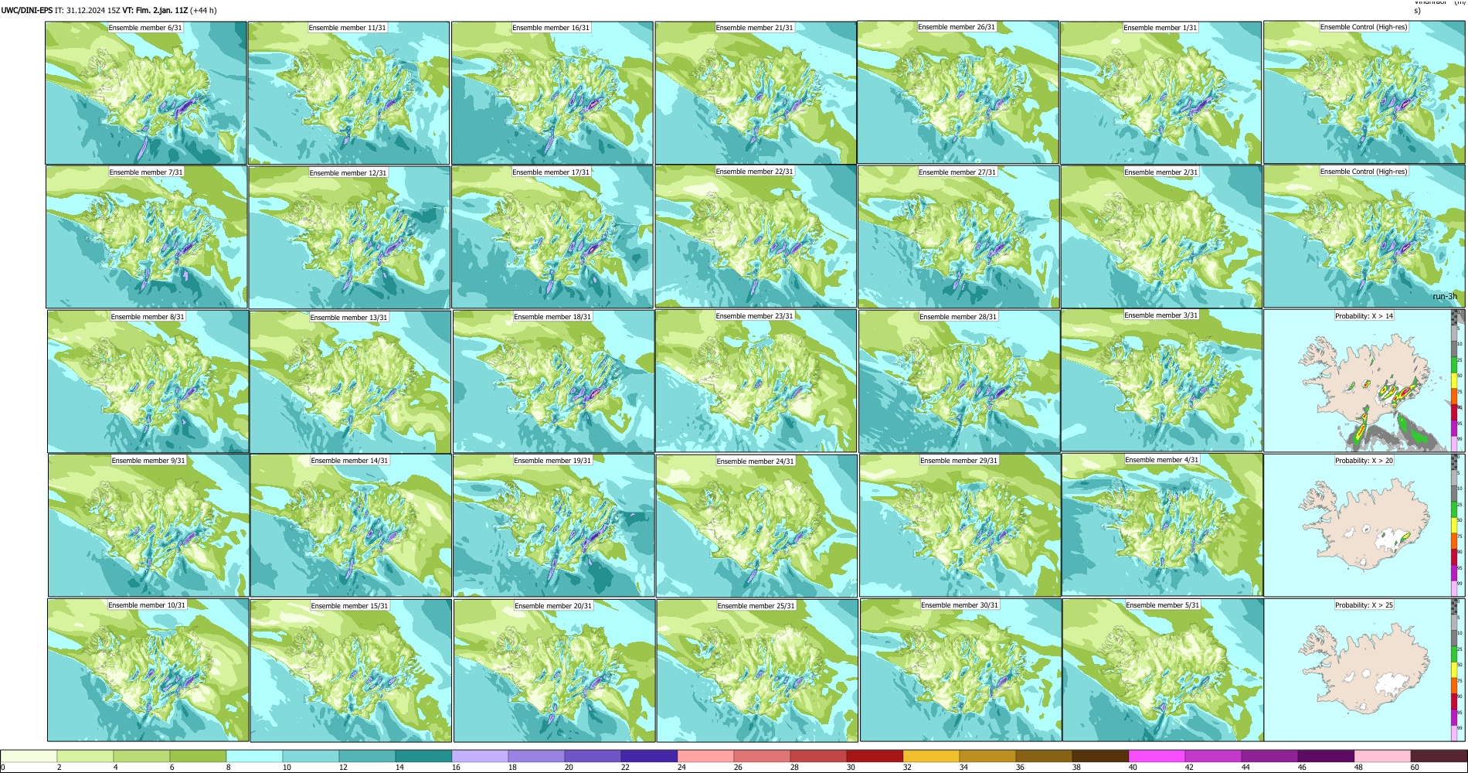Screen dimensions: 1468x773
Task: Click the 'Ensemble member 9/31' label
Action: pyautogui.click(x=148, y=461)
